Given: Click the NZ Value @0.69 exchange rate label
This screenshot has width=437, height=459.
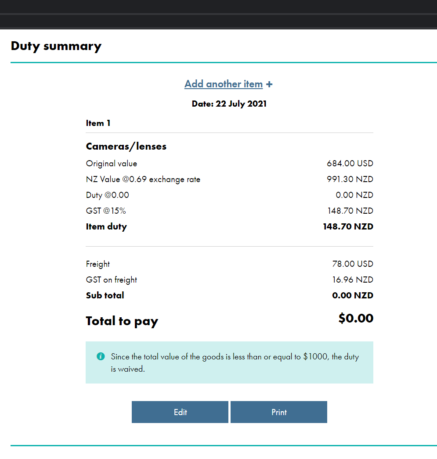Looking at the screenshot, I should tap(143, 179).
